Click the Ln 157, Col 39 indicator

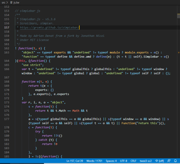(75, 161)
